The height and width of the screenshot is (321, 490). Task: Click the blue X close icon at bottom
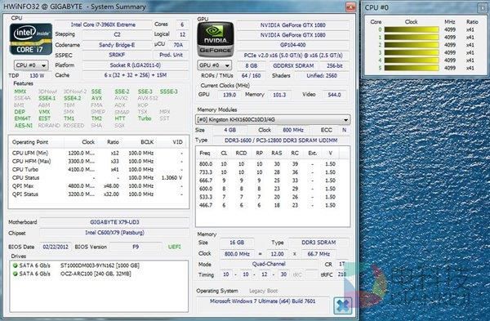(x=342, y=305)
